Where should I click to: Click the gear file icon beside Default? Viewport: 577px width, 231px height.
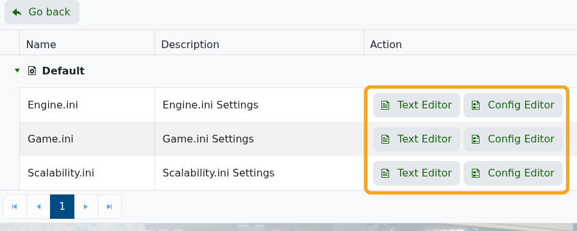point(32,71)
